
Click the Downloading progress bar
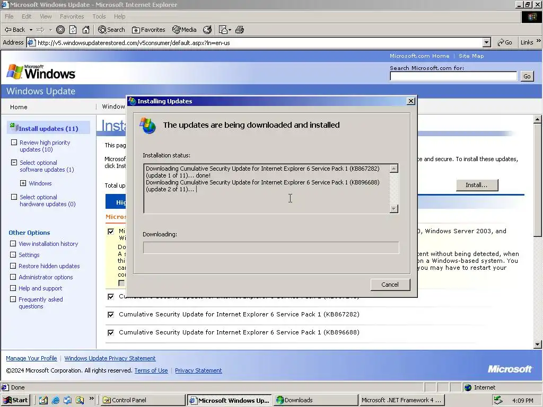(x=271, y=247)
